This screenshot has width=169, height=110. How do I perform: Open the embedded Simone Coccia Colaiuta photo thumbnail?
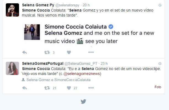[32, 32]
